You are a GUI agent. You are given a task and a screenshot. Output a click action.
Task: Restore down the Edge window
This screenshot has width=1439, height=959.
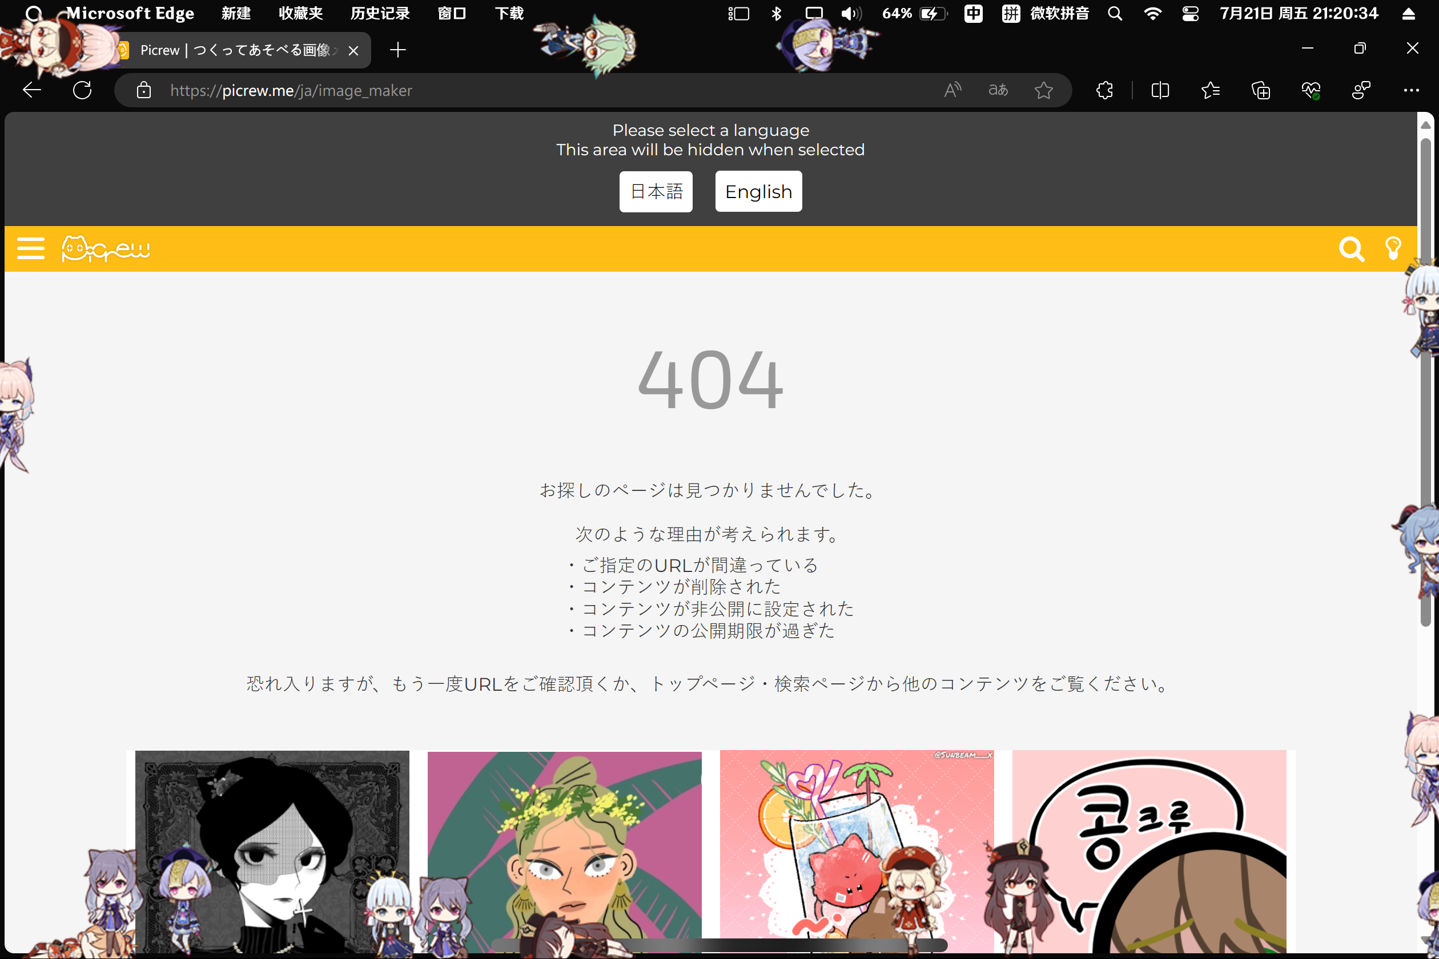[1360, 49]
